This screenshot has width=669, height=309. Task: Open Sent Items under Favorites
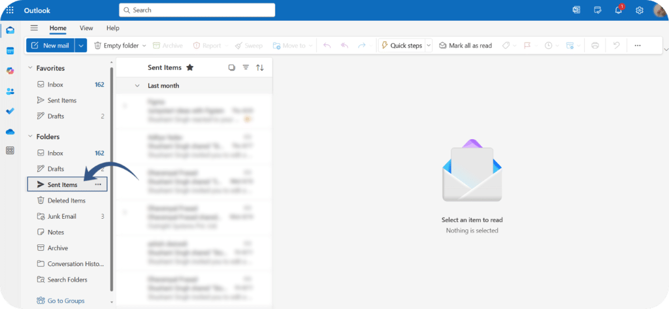coord(67,101)
